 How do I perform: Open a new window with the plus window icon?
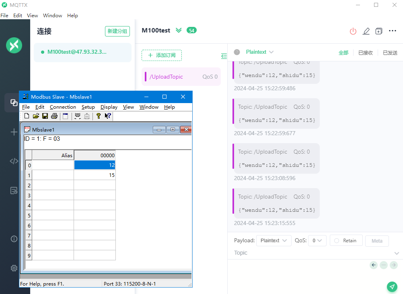(379, 31)
